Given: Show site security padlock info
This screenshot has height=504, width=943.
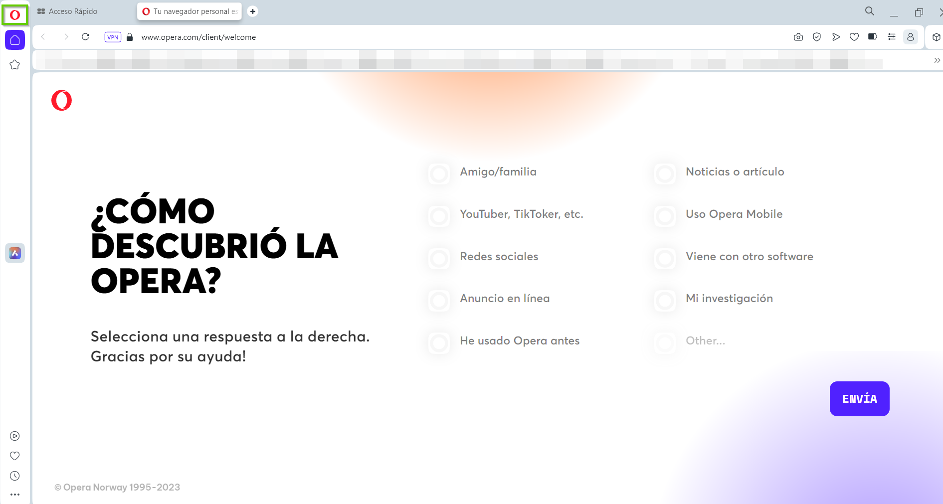Looking at the screenshot, I should pyautogui.click(x=130, y=37).
